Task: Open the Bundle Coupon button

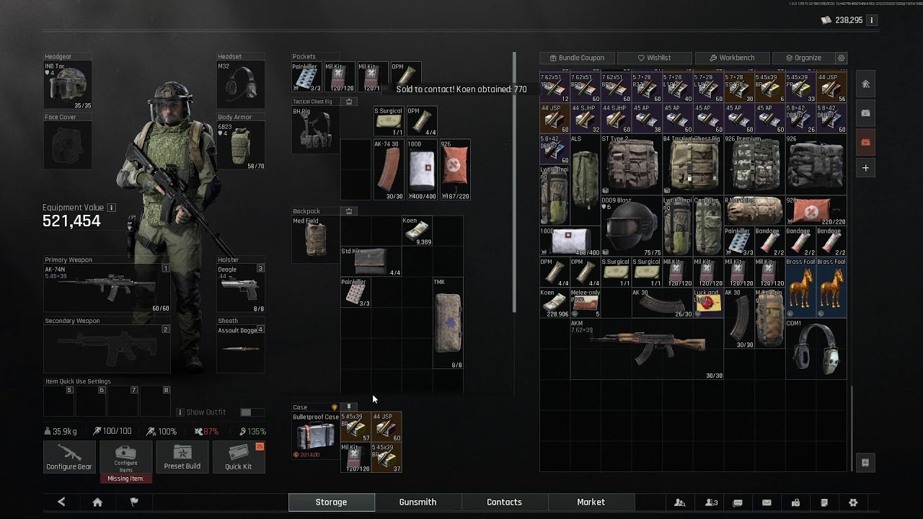Action: point(577,58)
